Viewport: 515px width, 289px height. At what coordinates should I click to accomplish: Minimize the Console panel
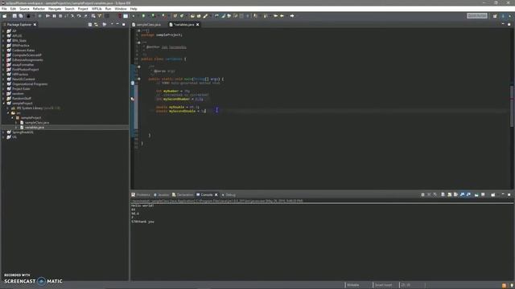(x=503, y=194)
